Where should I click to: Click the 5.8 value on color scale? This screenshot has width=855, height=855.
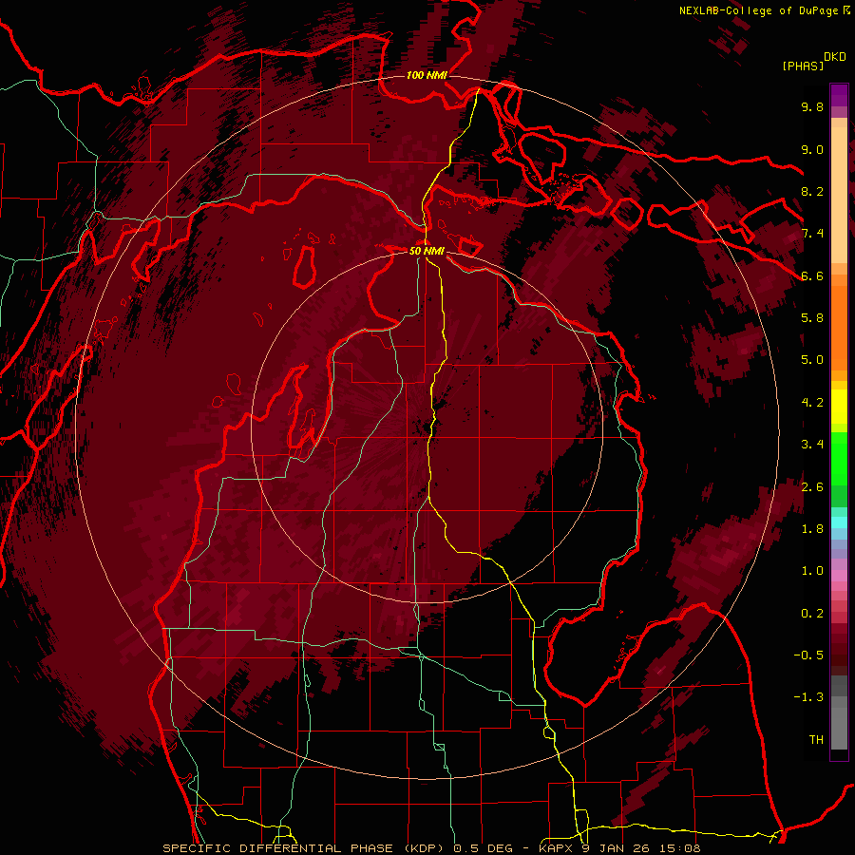point(812,318)
